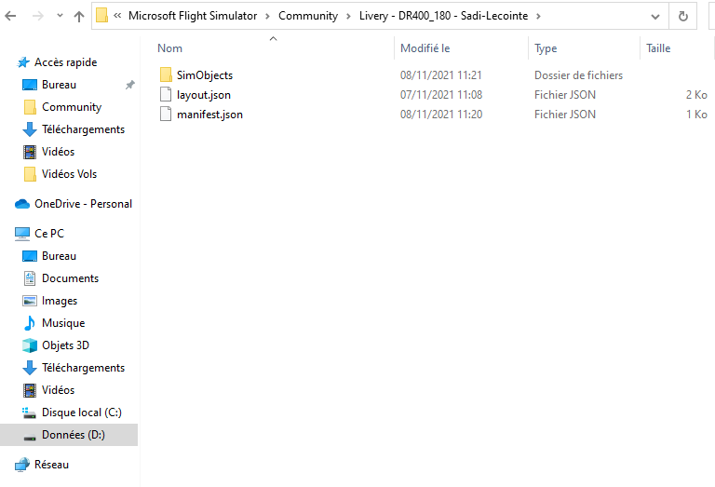Click the pin icon next to Bureau

click(x=130, y=85)
